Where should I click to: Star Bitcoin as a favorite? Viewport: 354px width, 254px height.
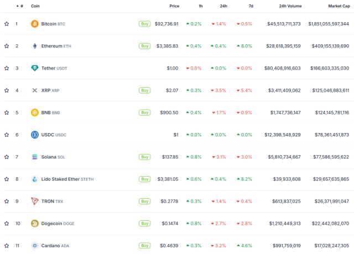[7, 24]
